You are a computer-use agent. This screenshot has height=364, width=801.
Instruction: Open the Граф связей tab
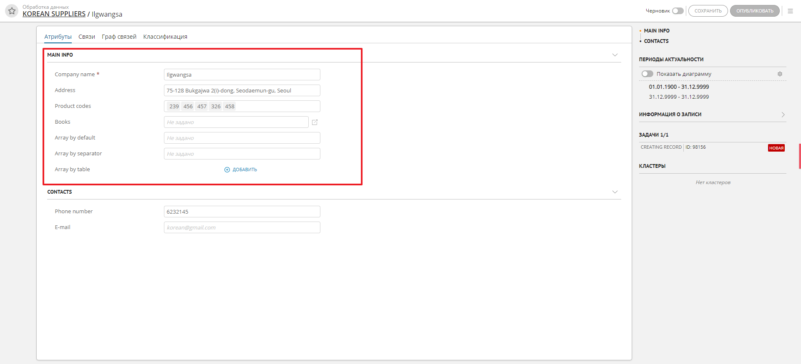tap(119, 37)
